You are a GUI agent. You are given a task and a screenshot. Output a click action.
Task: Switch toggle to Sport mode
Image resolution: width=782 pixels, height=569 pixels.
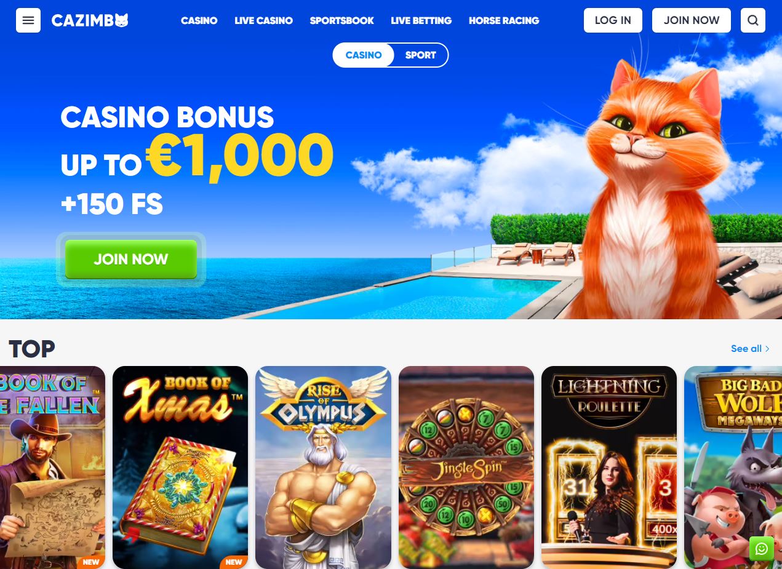(x=421, y=55)
